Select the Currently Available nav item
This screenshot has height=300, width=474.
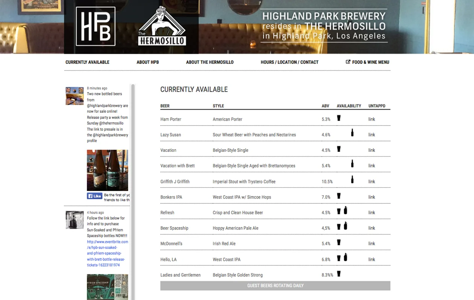coord(87,62)
